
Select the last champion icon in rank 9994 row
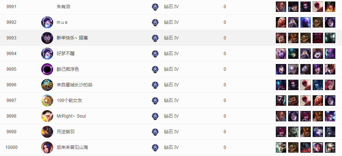click(x=330, y=54)
